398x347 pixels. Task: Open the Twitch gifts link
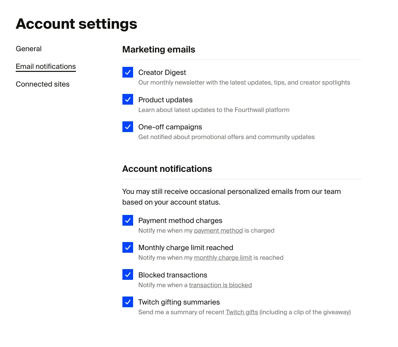(x=241, y=312)
